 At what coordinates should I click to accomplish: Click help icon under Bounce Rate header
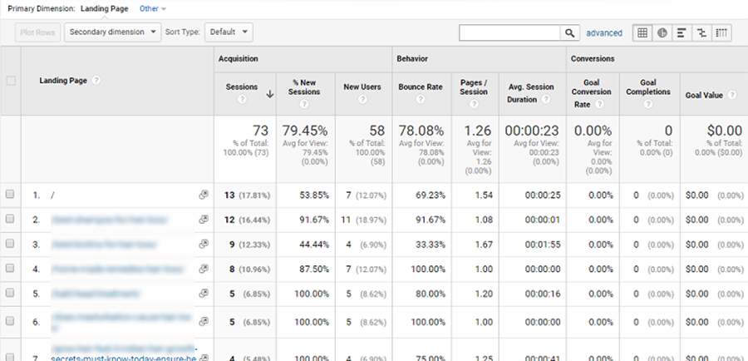click(420, 100)
